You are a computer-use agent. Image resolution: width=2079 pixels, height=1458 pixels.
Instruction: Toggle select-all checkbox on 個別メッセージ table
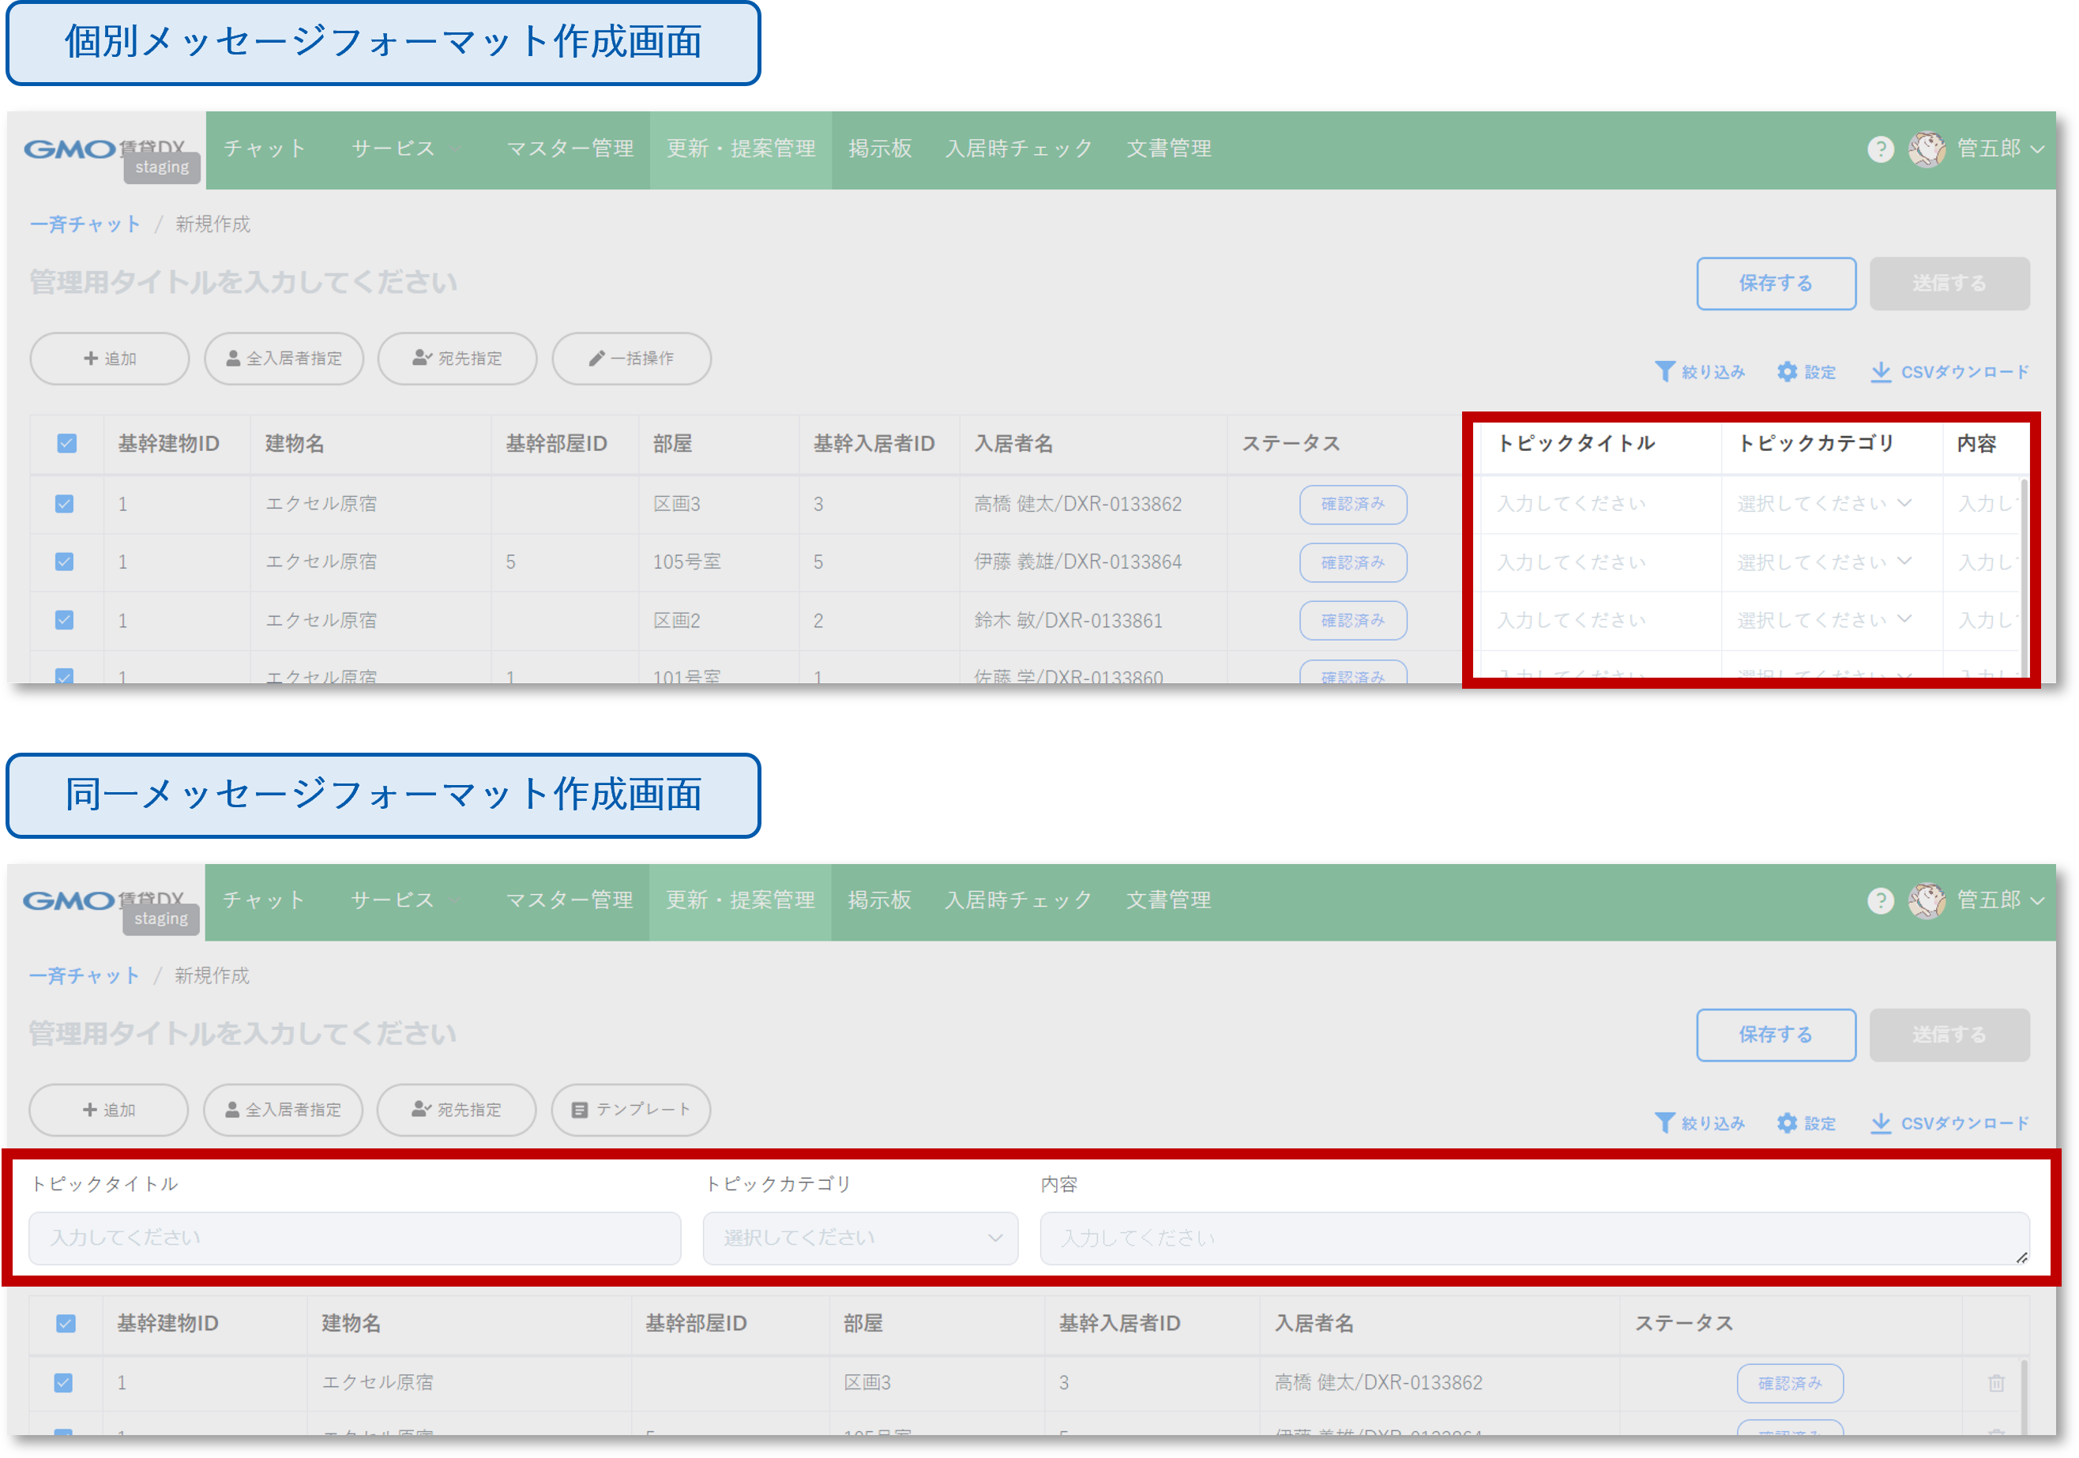pyautogui.click(x=66, y=444)
